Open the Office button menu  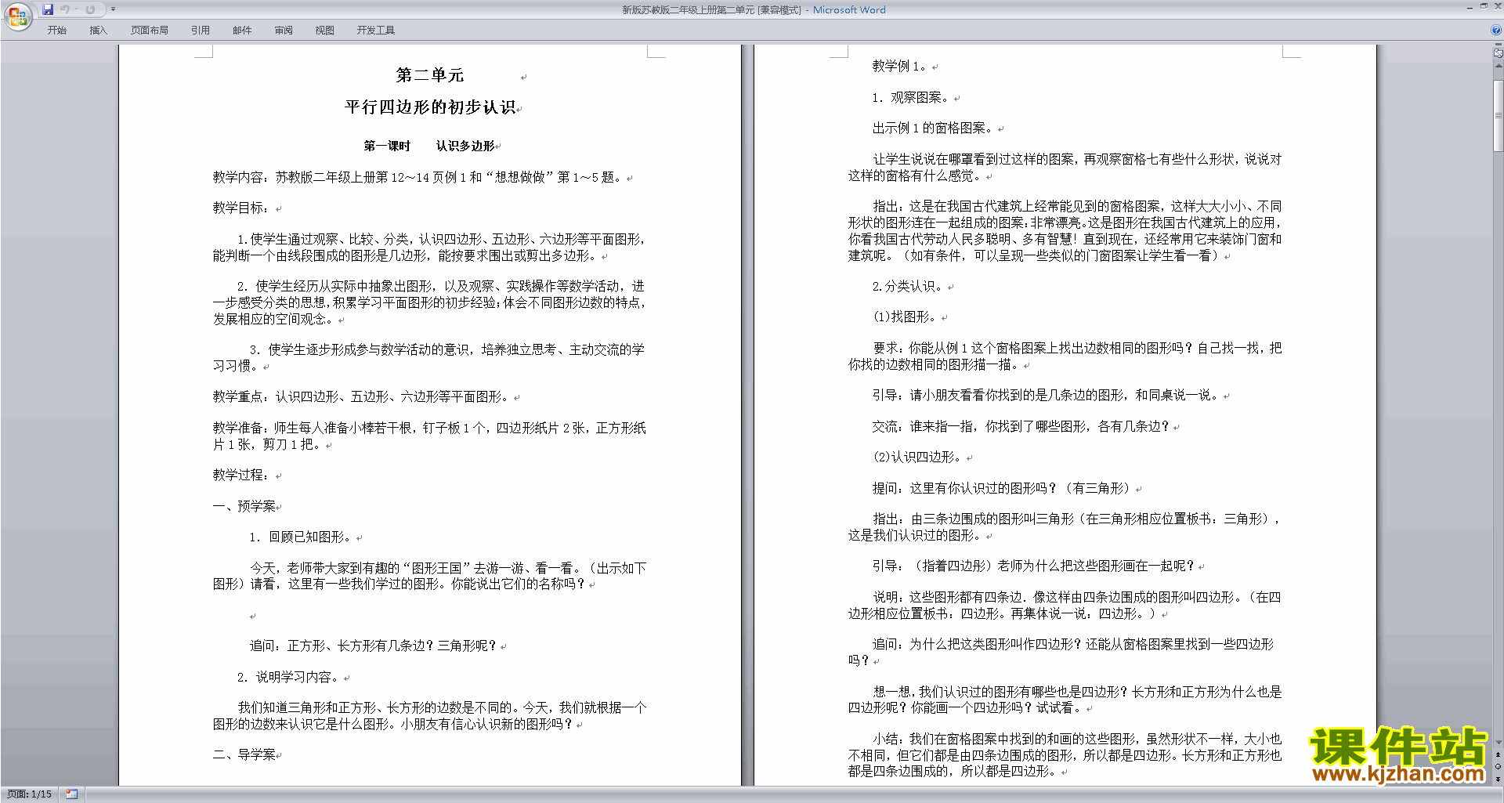pos(17,16)
